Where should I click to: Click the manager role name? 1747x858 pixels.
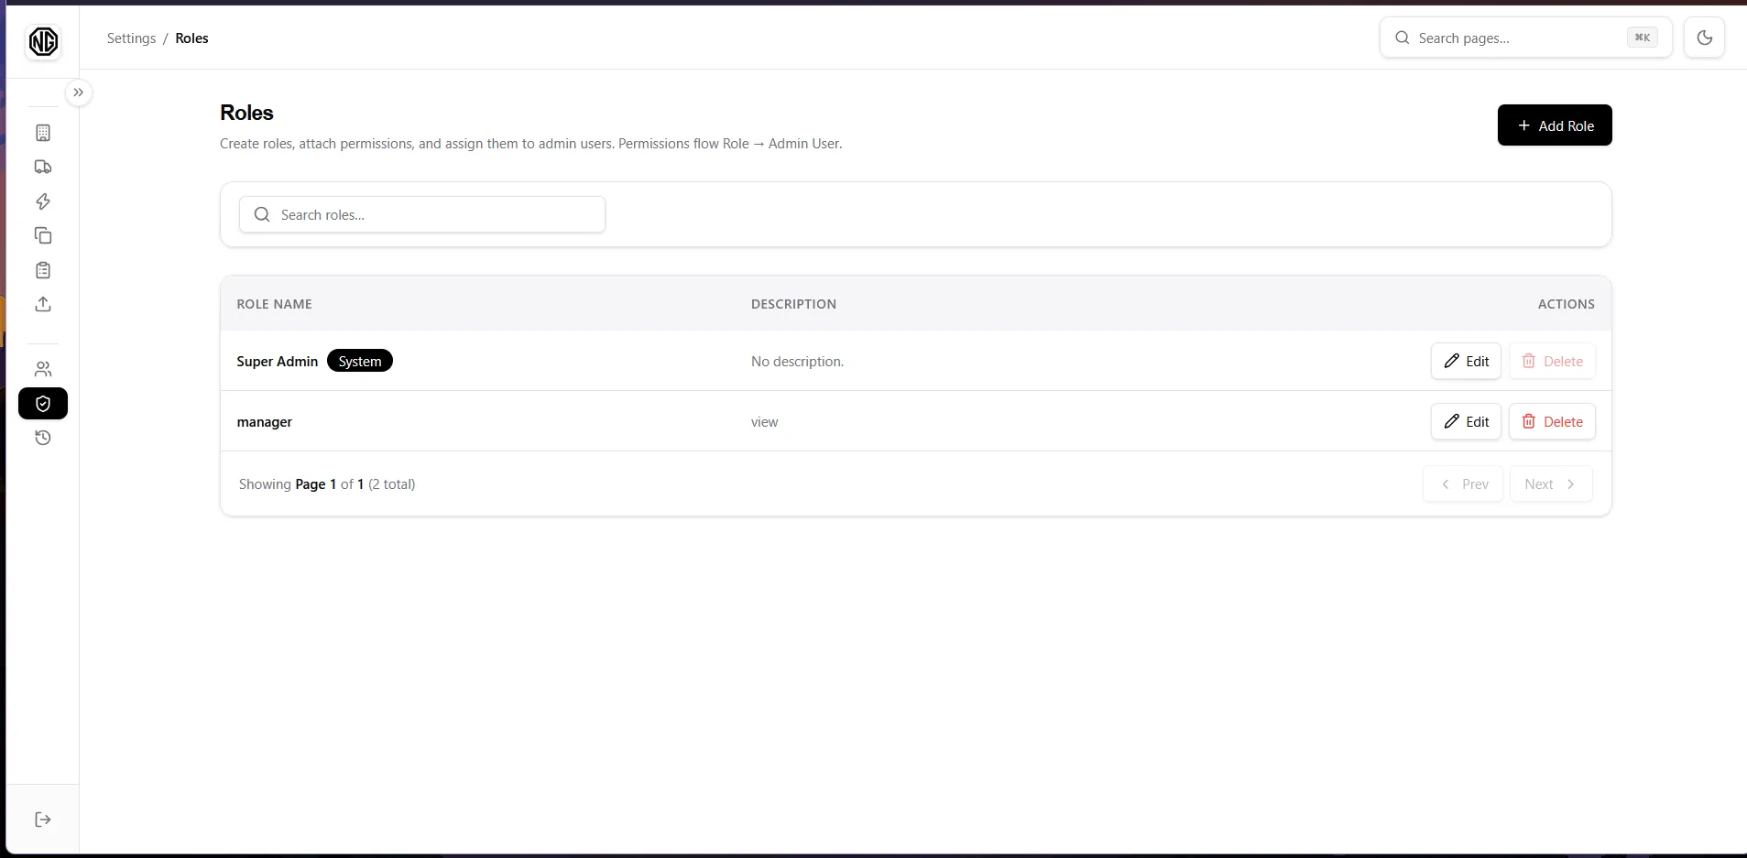[265, 422]
